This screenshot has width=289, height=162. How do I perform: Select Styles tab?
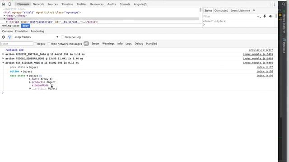(x=208, y=10)
